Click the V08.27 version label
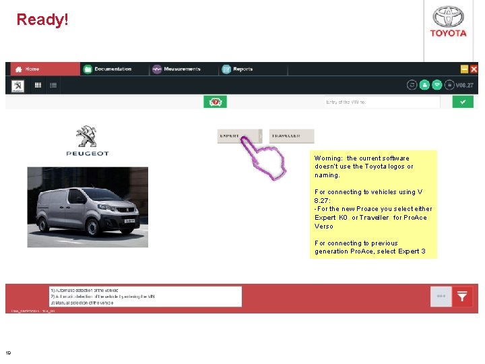485x364 pixels. (x=464, y=85)
